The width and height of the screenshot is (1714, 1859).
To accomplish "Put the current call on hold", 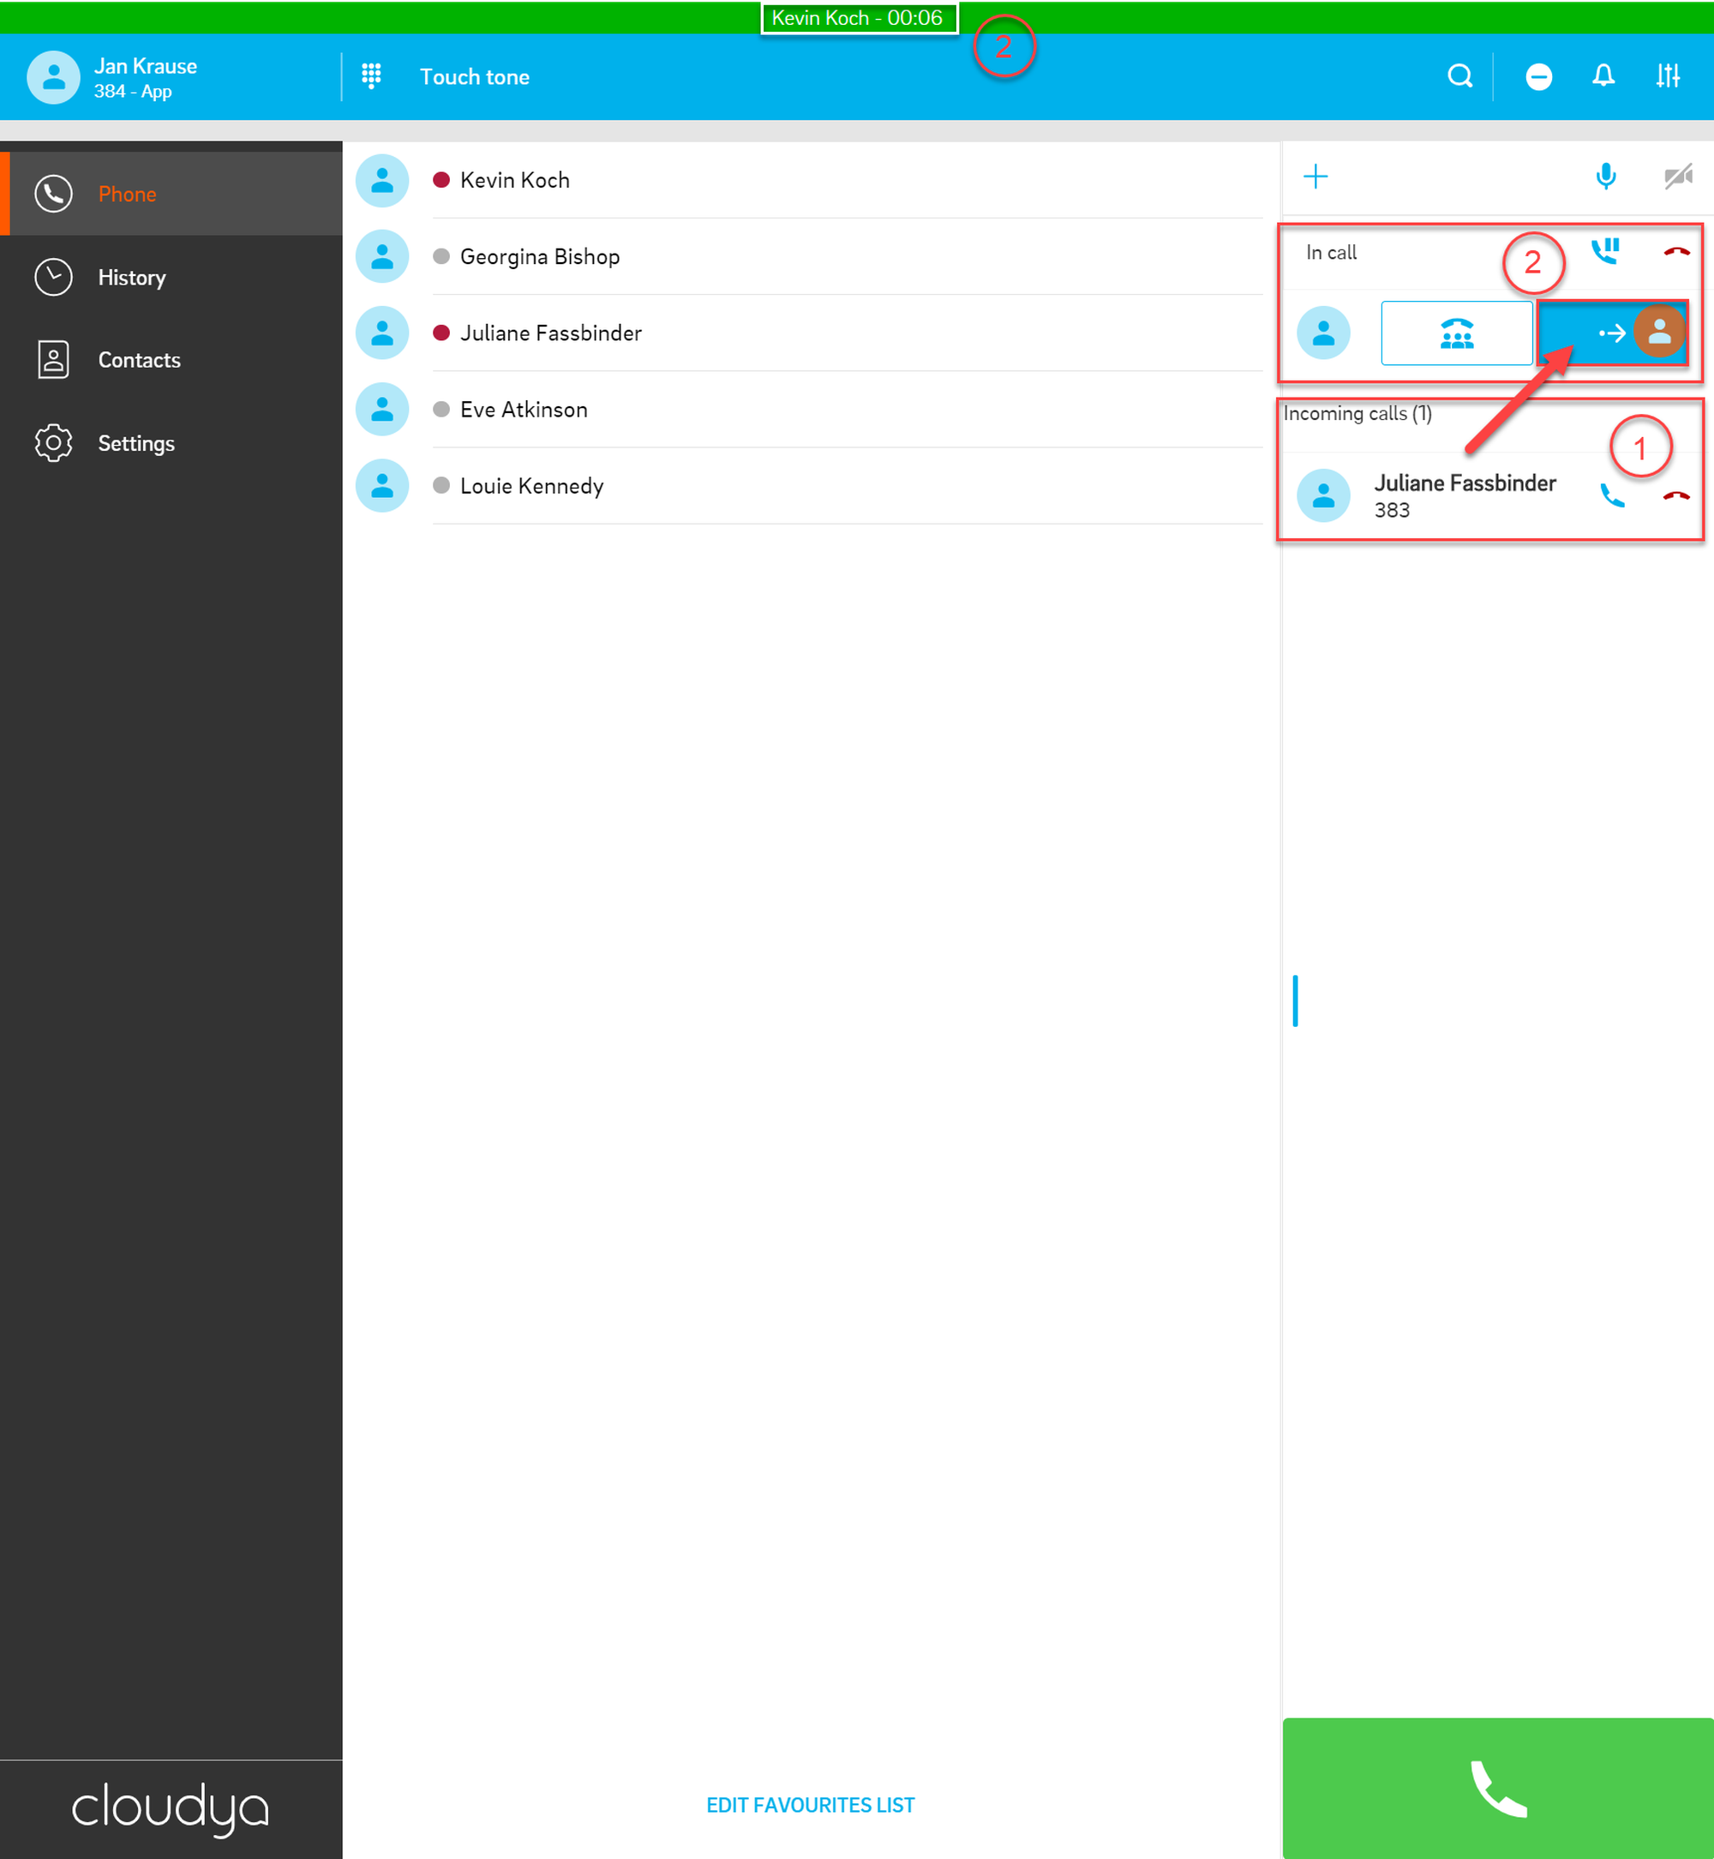I will click(x=1605, y=250).
